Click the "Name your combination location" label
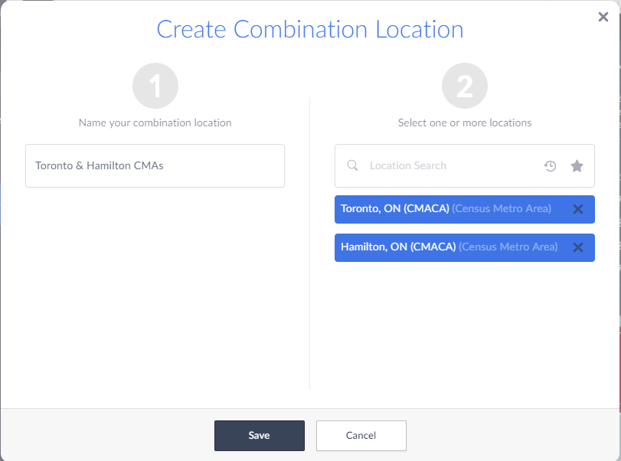 (155, 123)
